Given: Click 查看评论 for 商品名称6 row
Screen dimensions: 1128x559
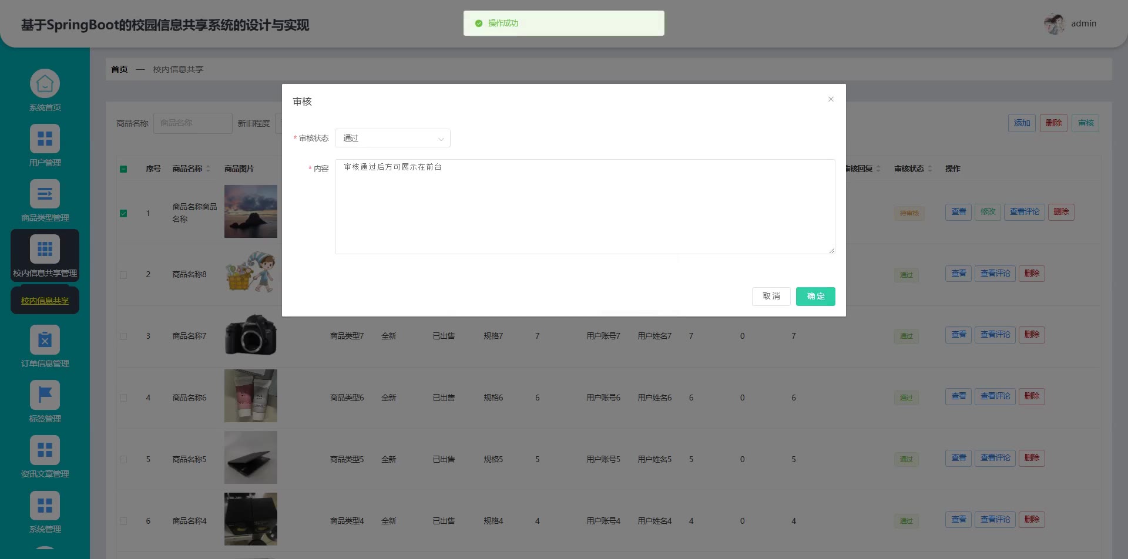Looking at the screenshot, I should (995, 396).
